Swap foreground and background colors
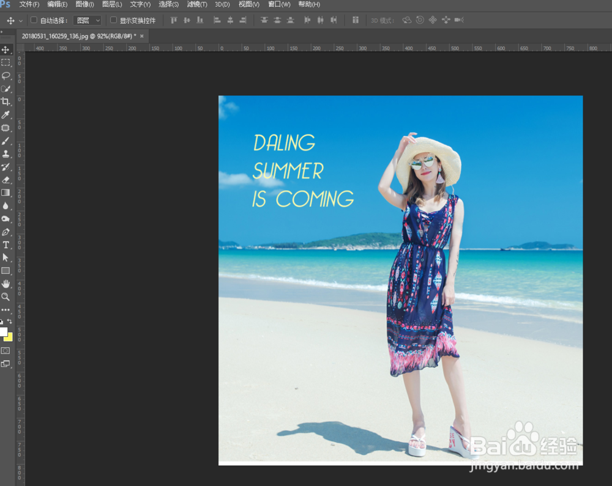Viewport: 612px width, 486px height. click(x=10, y=322)
